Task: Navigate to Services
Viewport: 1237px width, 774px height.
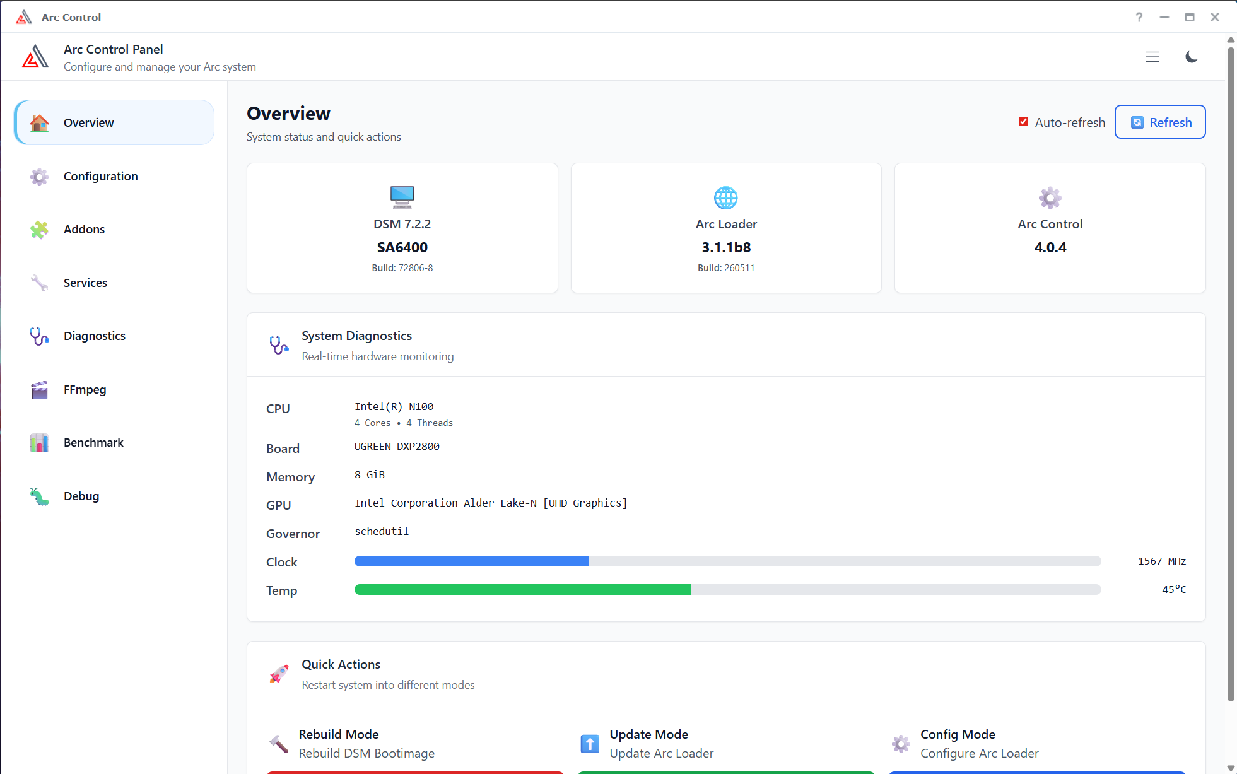Action: (x=114, y=283)
